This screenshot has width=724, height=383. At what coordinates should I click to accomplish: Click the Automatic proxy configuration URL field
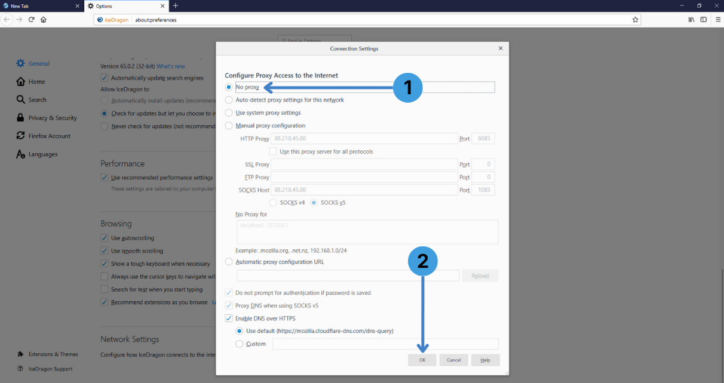pos(348,276)
